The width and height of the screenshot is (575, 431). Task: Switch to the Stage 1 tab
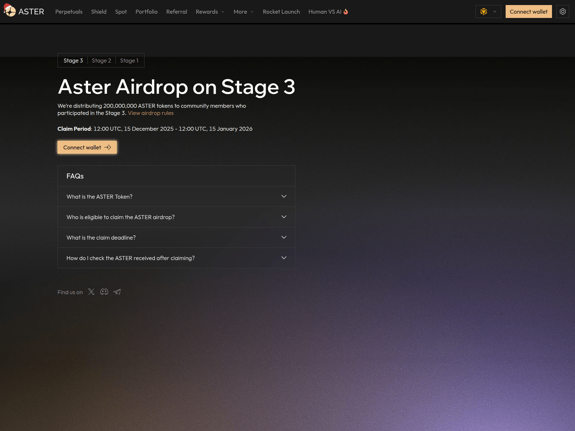(129, 60)
